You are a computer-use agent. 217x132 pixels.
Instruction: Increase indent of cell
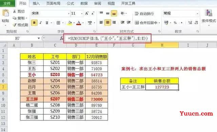click(129, 22)
